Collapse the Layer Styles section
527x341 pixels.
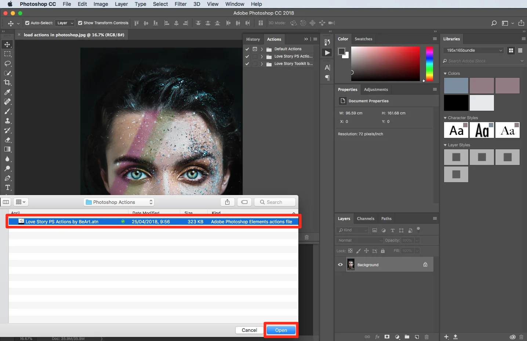pos(445,145)
